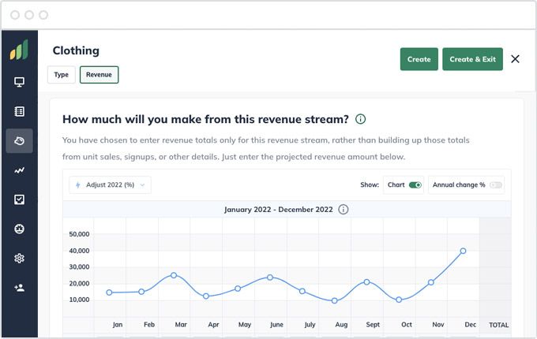Click the info icon next to the date range

point(343,210)
